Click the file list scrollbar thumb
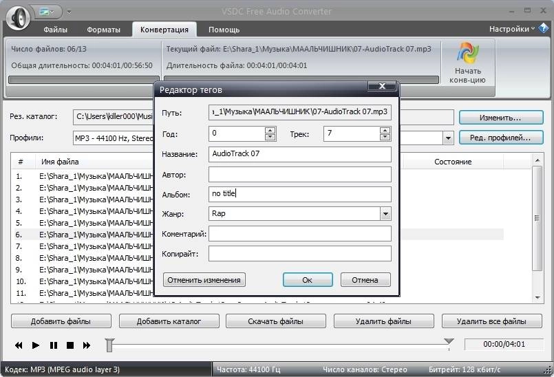The height and width of the screenshot is (377, 554). click(x=537, y=218)
